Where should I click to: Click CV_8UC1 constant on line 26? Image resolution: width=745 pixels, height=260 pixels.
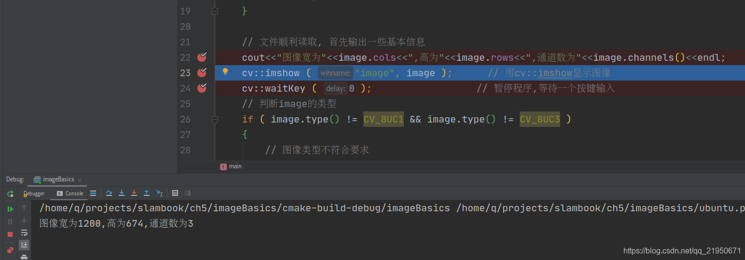(384, 119)
